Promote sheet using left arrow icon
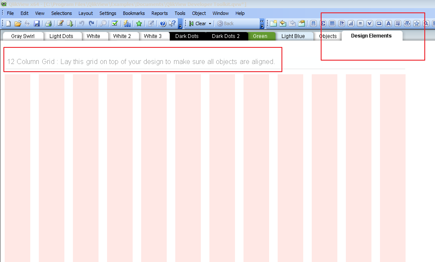435x262 pixels. tap(283, 23)
